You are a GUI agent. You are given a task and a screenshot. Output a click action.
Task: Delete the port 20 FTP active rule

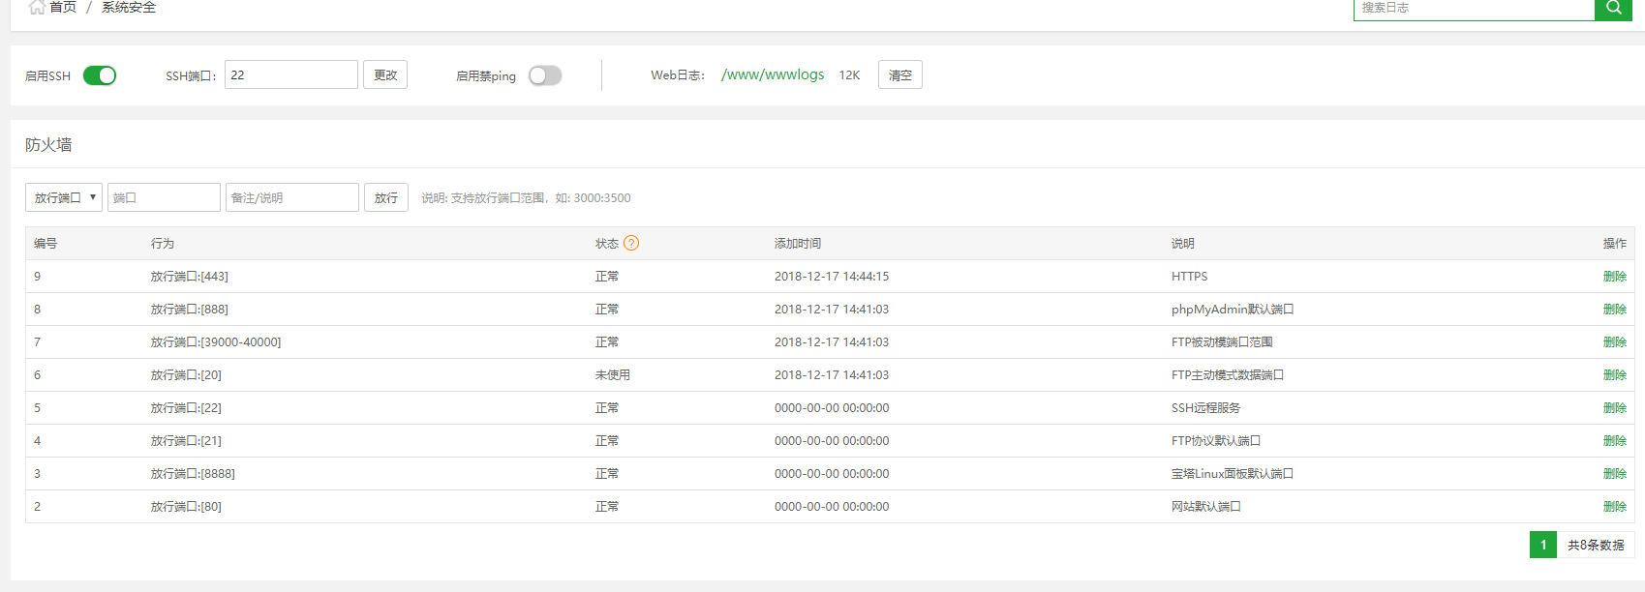point(1615,374)
